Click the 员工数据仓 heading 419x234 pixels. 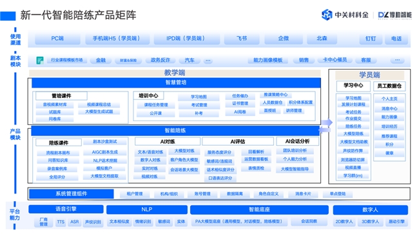[389, 86]
